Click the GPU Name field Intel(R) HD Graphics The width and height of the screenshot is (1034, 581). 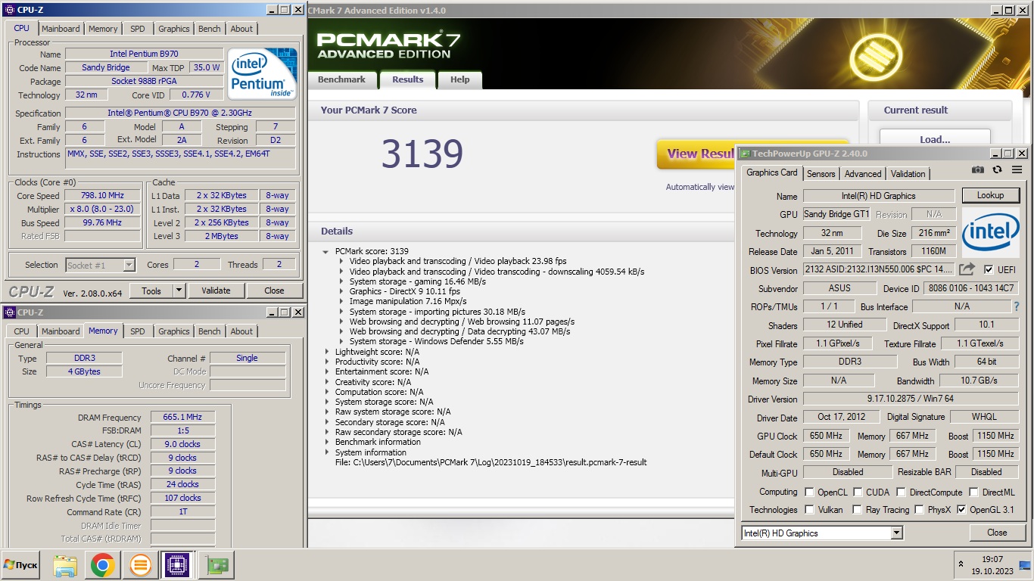pyautogui.click(x=878, y=196)
